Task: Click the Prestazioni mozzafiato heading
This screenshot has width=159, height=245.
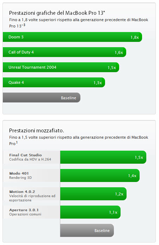Action: pyautogui.click(x=36, y=131)
